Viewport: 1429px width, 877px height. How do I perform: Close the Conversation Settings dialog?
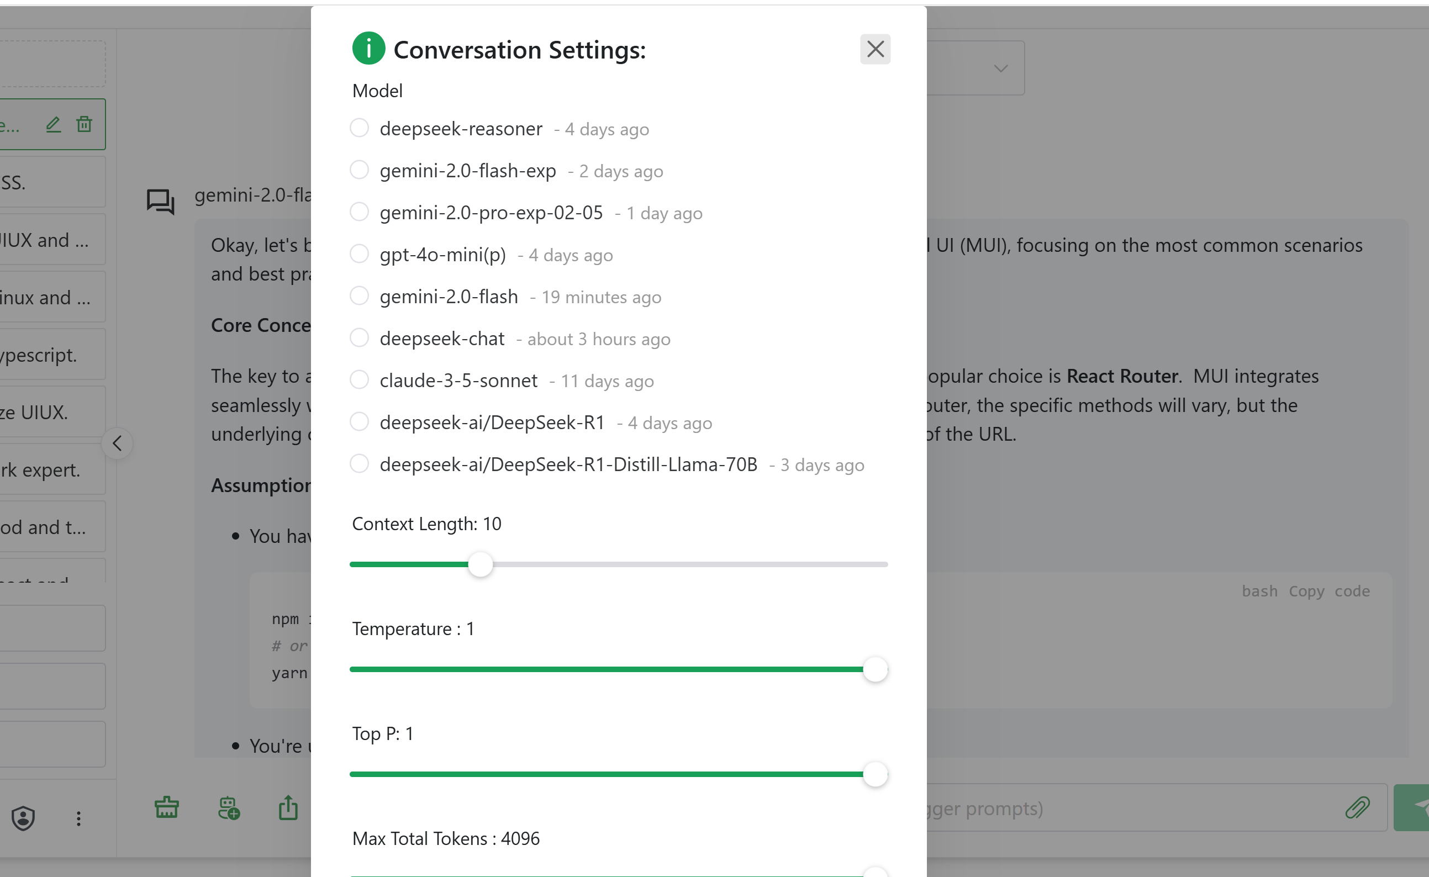[874, 49]
